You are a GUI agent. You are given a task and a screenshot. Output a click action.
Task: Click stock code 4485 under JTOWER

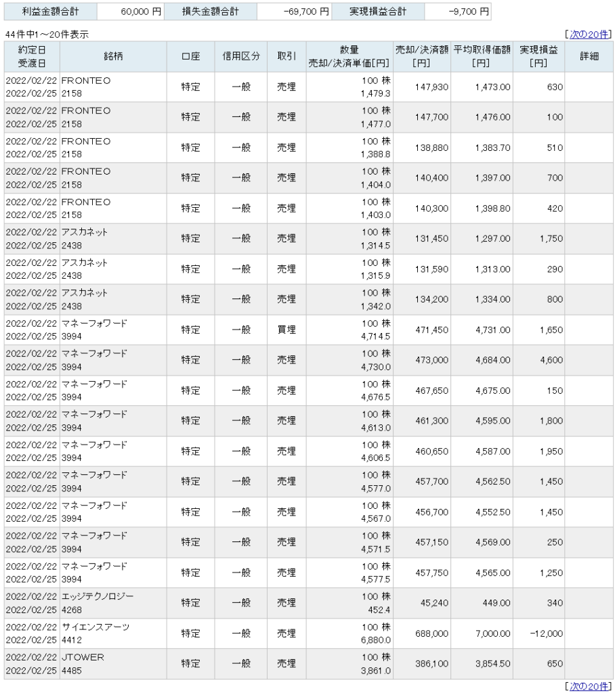[72, 671]
